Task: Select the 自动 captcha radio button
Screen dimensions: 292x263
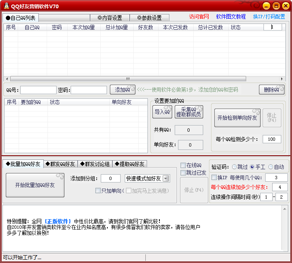Action: pos(271,167)
